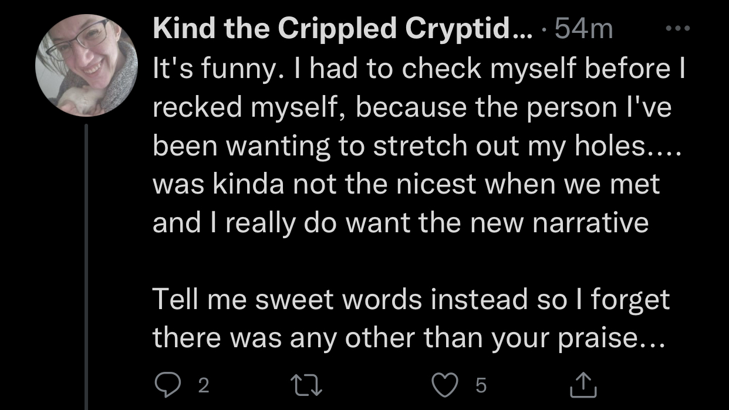The width and height of the screenshot is (729, 410).
Task: Click the vertical thread connector line
Action: tap(87, 267)
